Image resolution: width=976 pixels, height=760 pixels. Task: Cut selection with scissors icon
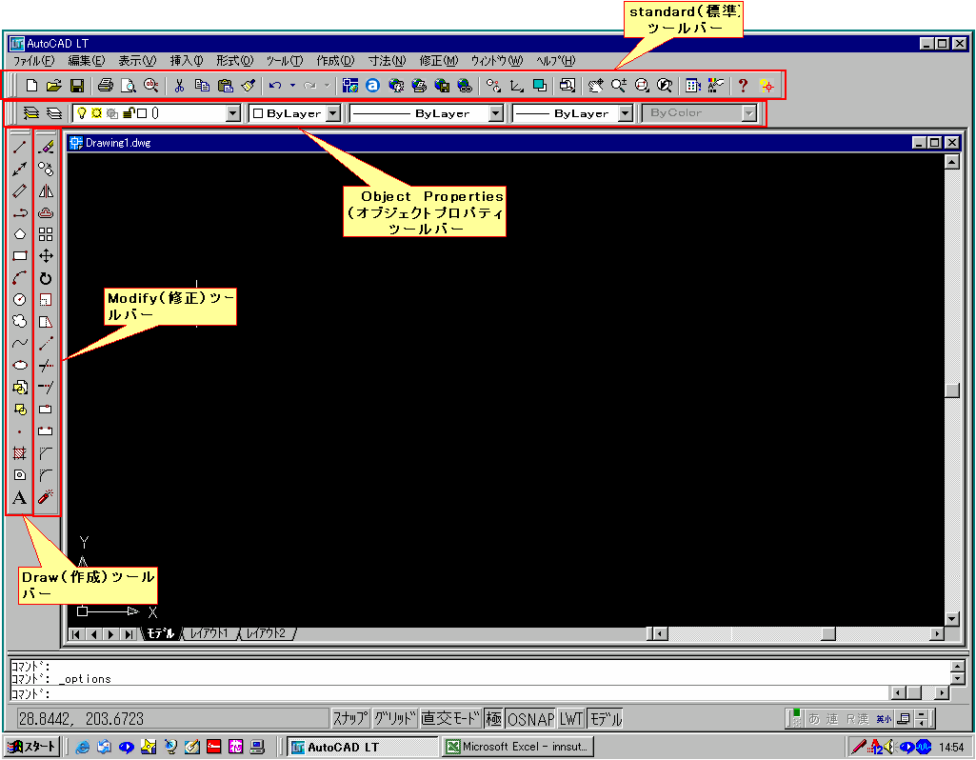coord(179,86)
